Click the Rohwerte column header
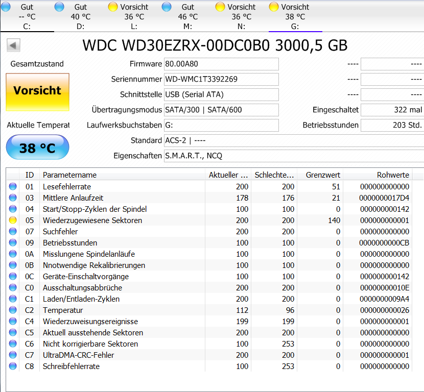This screenshot has width=424, height=392. tap(378, 175)
